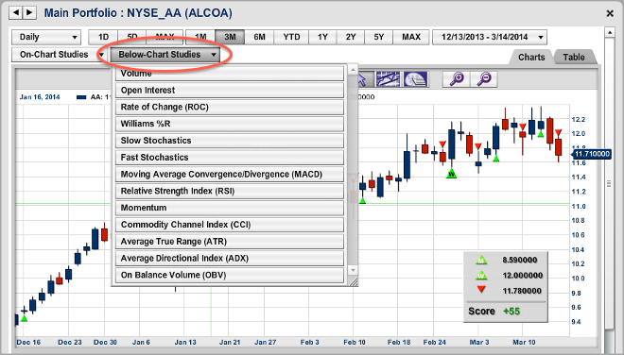Screen dimensions: 624x355
Task: Add the Open Interest study
Action: 230,91
